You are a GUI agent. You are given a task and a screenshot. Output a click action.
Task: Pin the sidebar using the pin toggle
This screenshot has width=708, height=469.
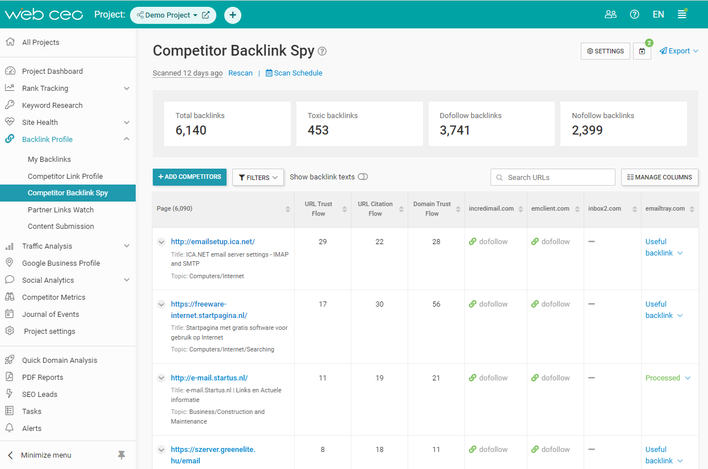coord(122,455)
